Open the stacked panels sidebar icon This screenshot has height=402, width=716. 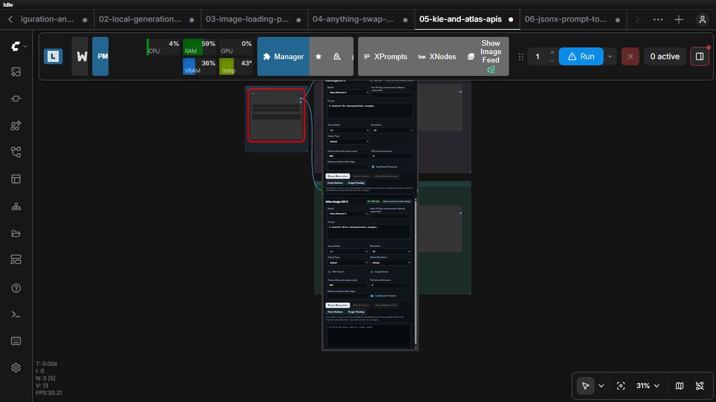coord(16,260)
